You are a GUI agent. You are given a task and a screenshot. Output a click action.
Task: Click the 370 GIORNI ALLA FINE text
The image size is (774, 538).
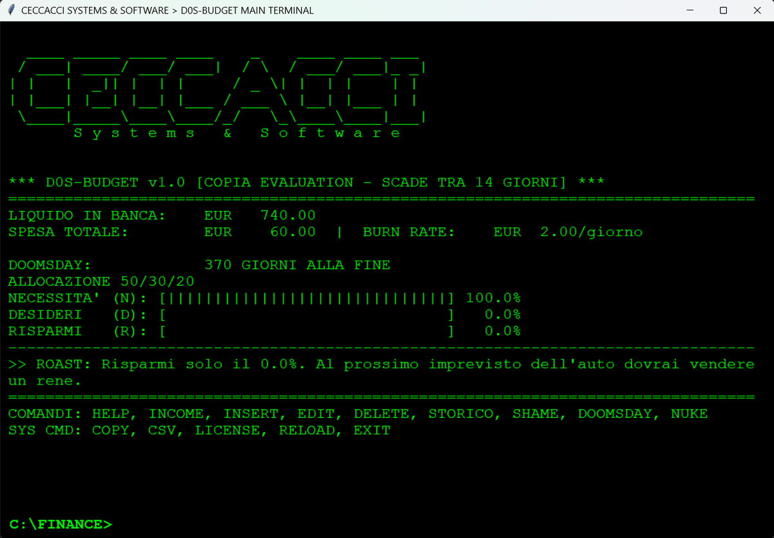297,265
